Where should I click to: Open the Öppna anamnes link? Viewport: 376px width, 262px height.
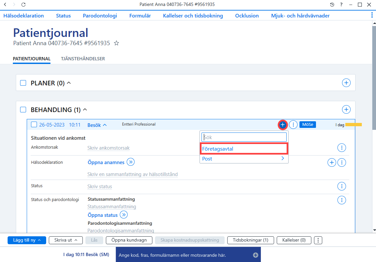106,162
